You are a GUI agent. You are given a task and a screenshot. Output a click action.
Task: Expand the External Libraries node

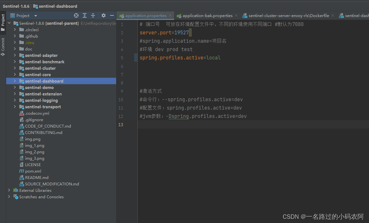(x=9, y=190)
